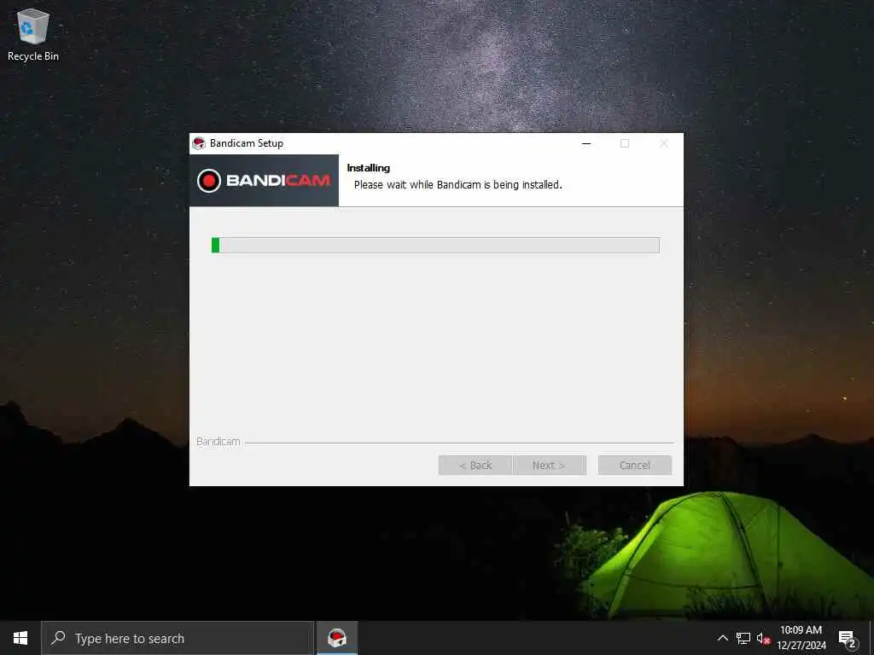Click the setup window close button
Screen dimensions: 874x655
(x=664, y=143)
